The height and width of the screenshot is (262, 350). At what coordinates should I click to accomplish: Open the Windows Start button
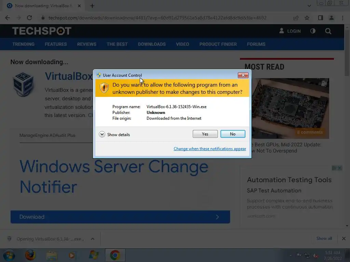coord(9,255)
